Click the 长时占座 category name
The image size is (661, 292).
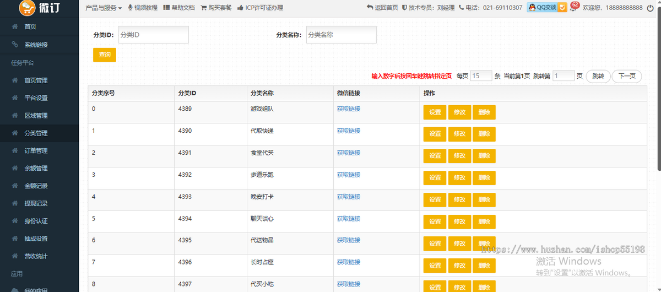tap(262, 262)
